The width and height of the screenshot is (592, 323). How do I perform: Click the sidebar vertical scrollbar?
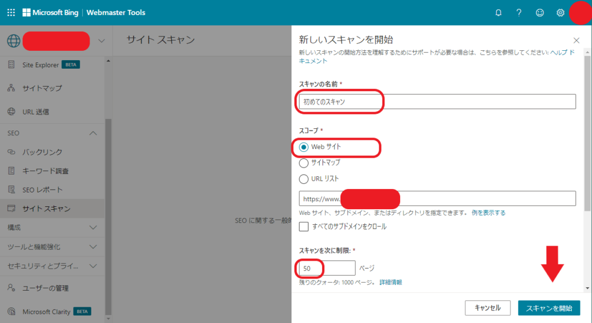(x=108, y=217)
